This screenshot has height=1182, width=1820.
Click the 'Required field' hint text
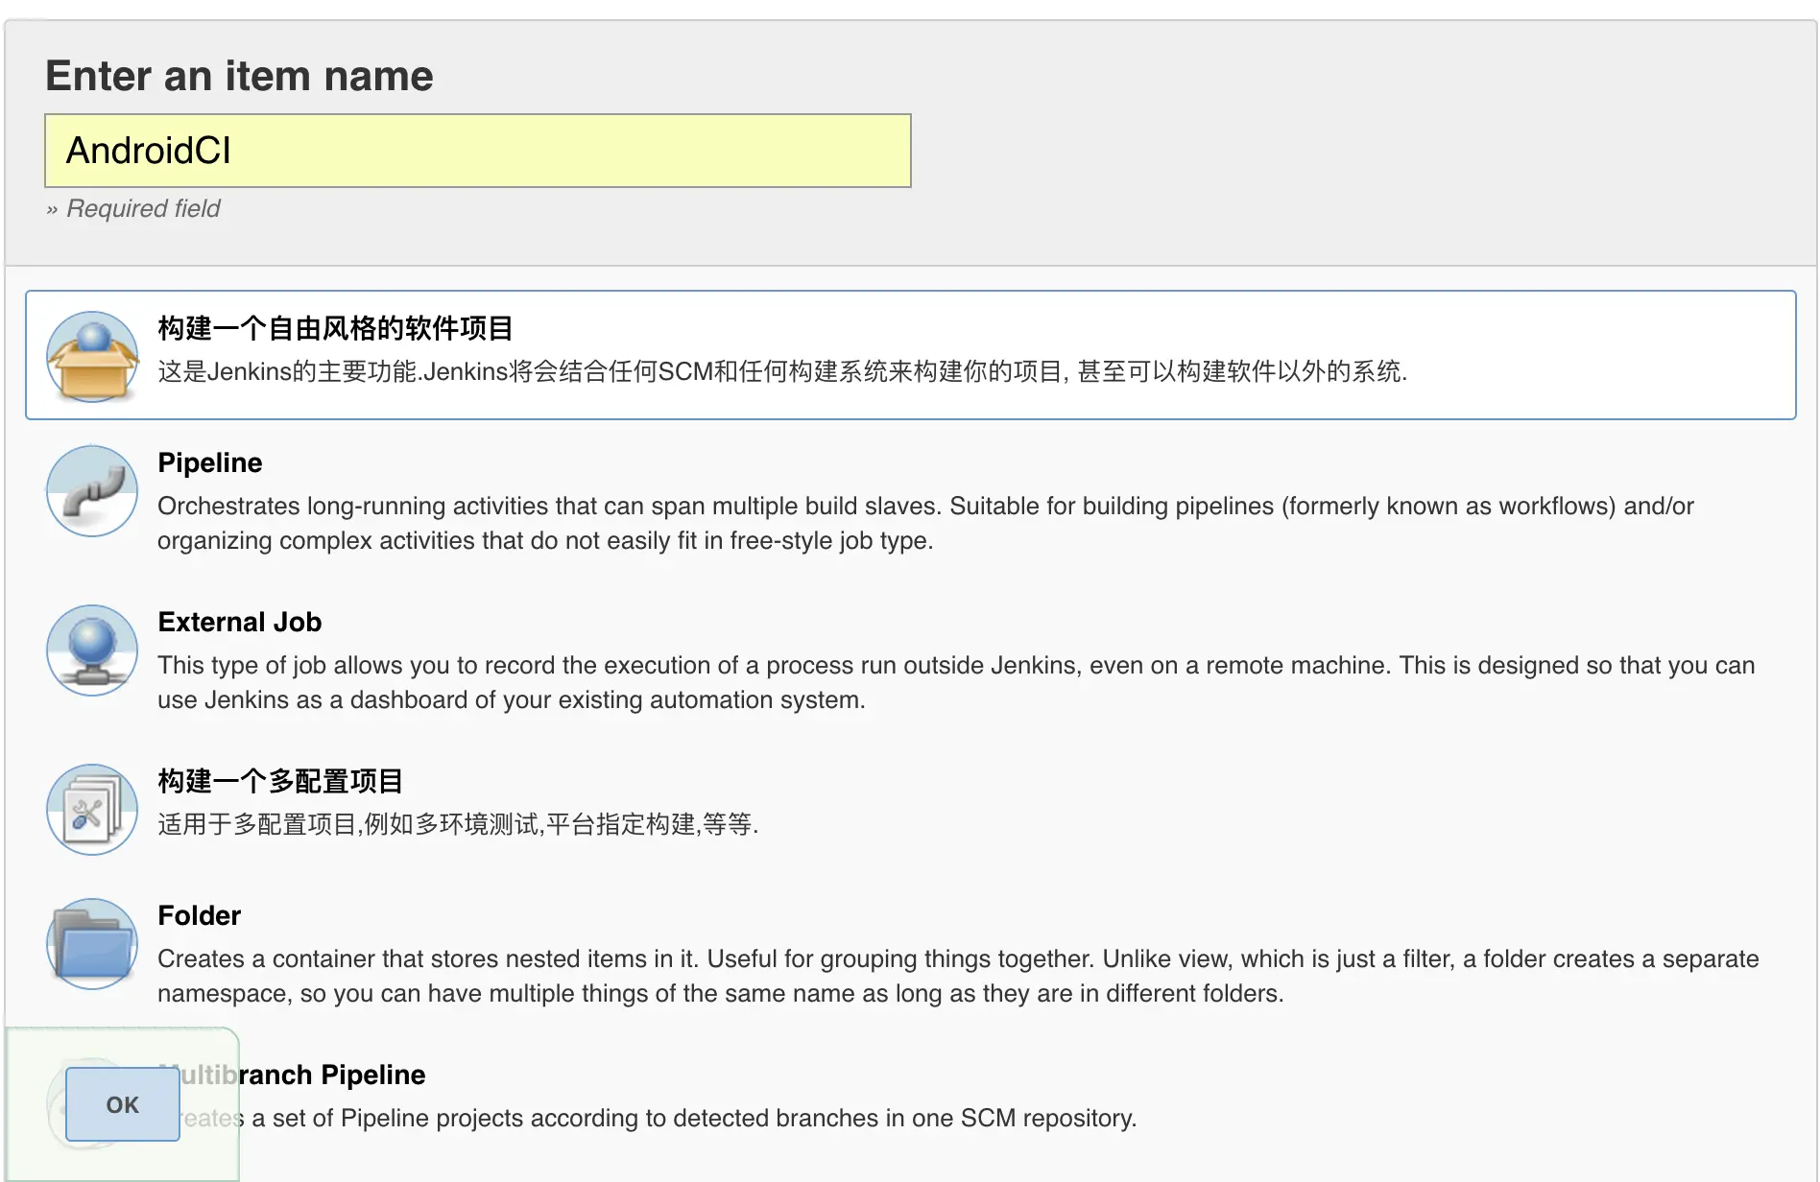[133, 208]
